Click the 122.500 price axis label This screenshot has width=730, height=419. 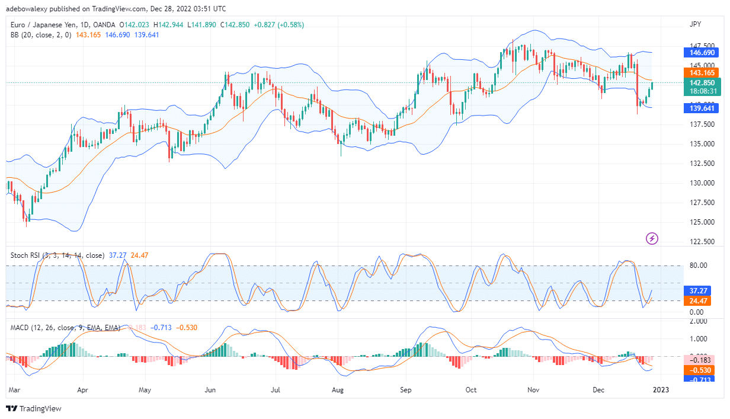coord(703,241)
